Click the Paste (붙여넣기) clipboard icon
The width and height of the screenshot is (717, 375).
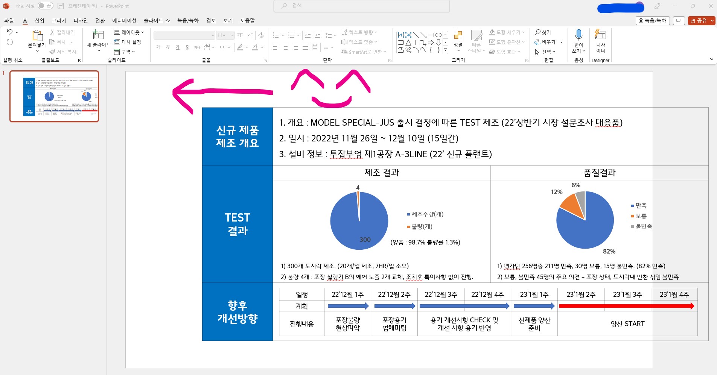tap(37, 36)
